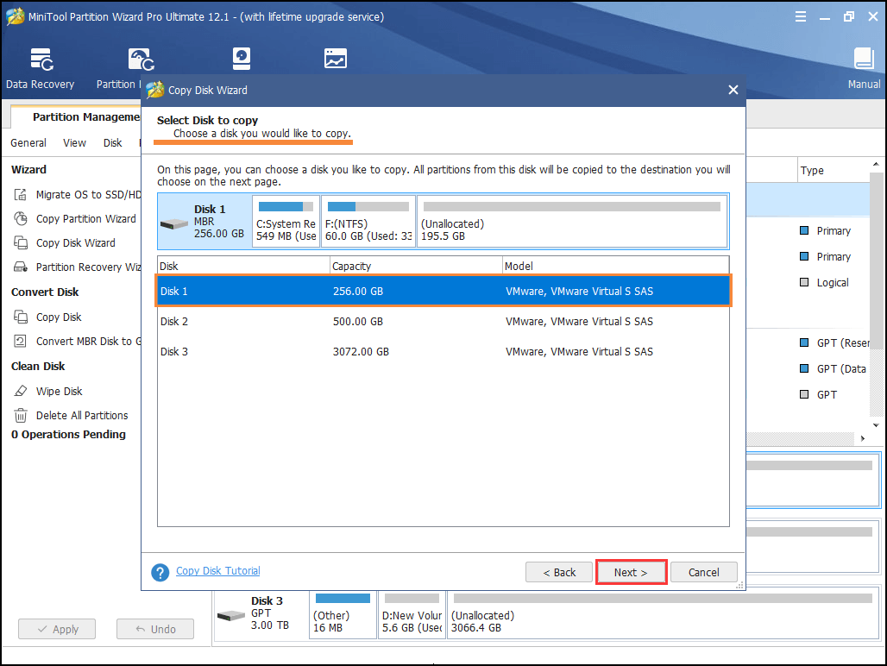Click 3072.00 GB capacity cell

click(x=361, y=352)
